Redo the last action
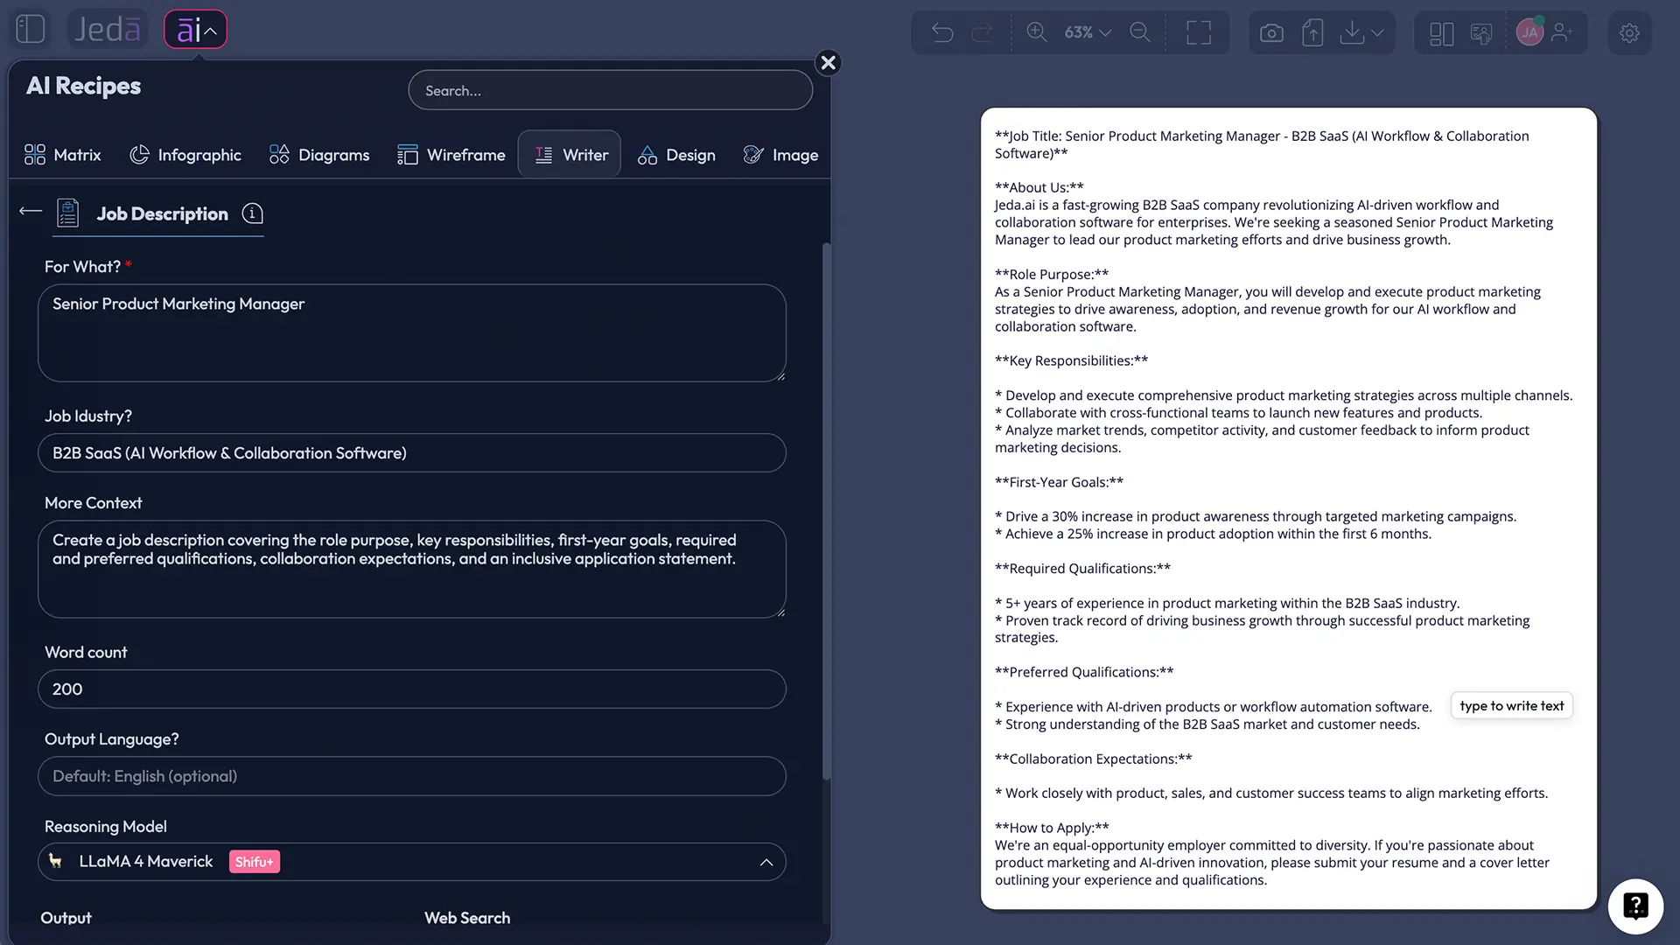The height and width of the screenshot is (945, 1680). (x=983, y=32)
